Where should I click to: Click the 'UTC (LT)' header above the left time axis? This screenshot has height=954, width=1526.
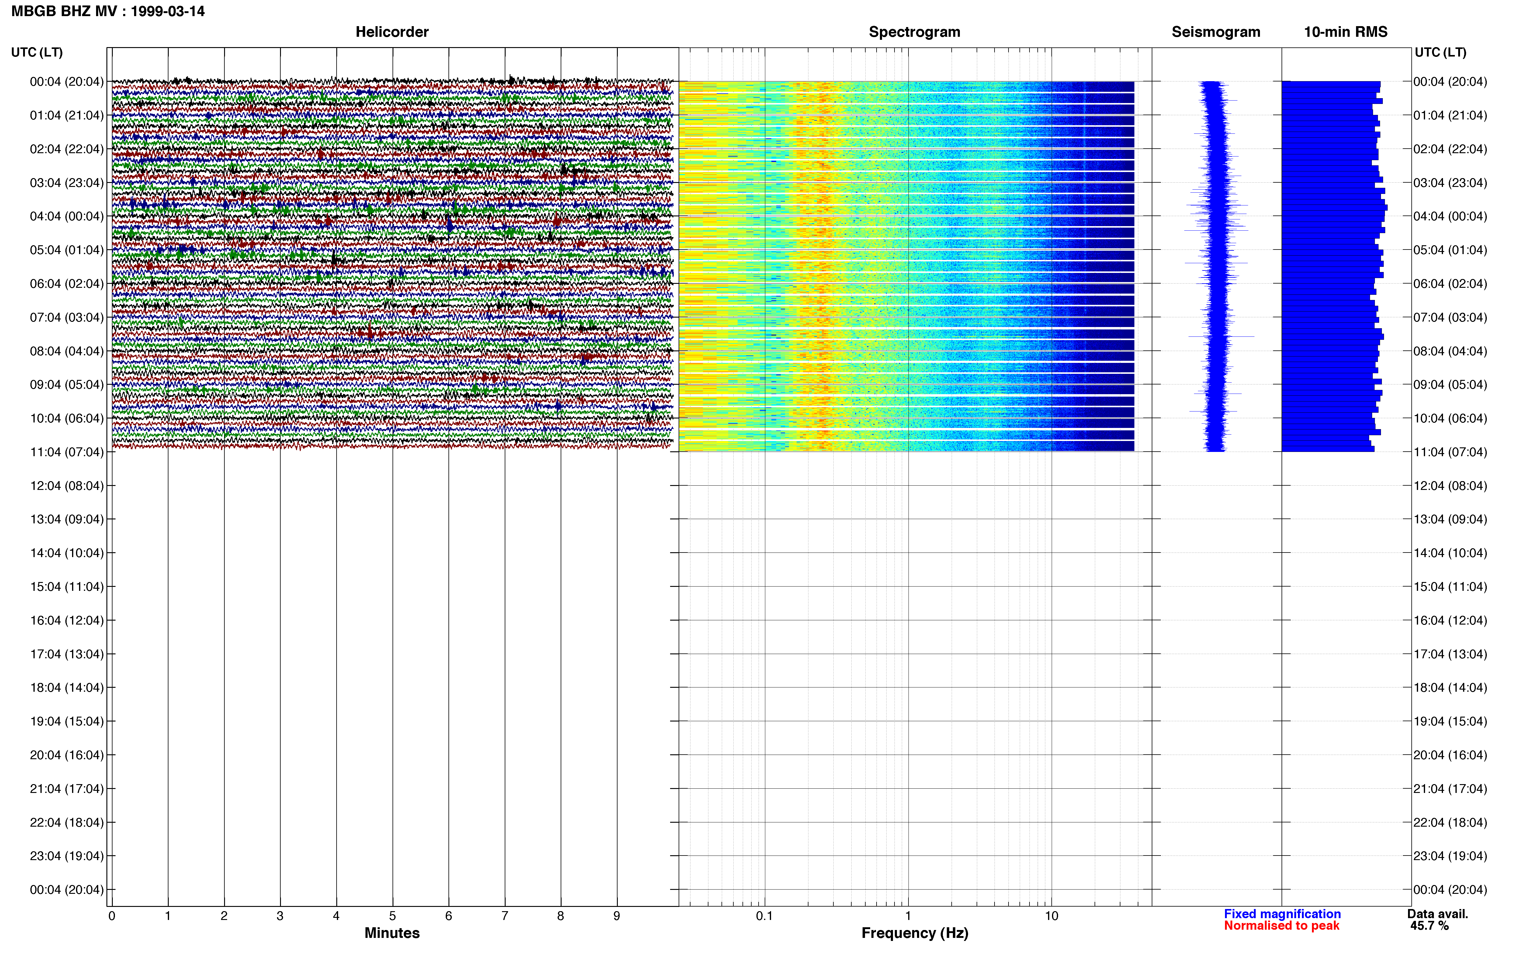[36, 52]
